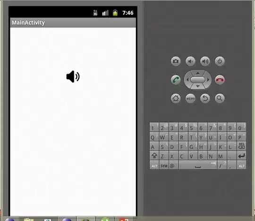Click the Enter return key
Viewport: 255px width, 221px height.
click(x=241, y=155)
